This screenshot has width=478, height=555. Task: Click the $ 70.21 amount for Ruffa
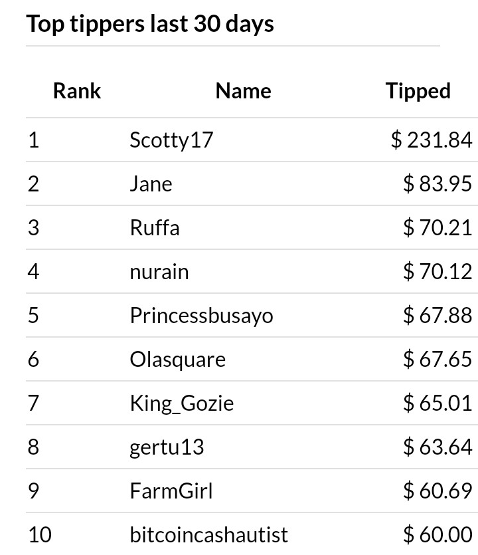coord(438,227)
